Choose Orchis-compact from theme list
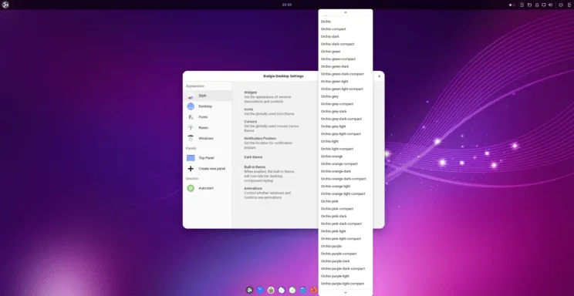The width and height of the screenshot is (574, 296). [x=346, y=29]
